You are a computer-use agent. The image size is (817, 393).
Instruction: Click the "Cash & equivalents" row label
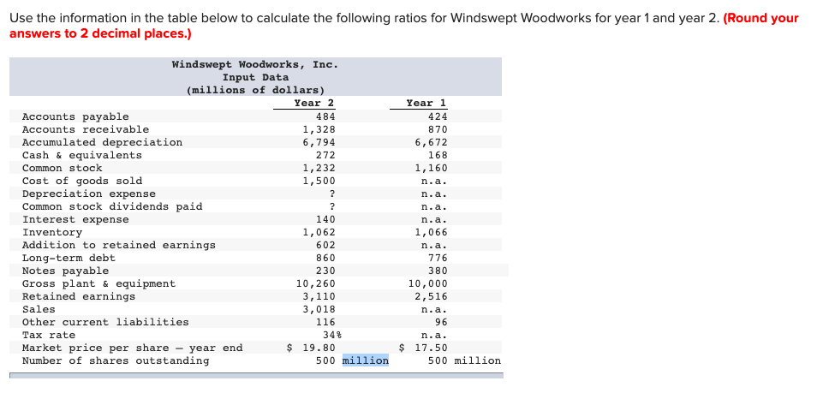82,155
